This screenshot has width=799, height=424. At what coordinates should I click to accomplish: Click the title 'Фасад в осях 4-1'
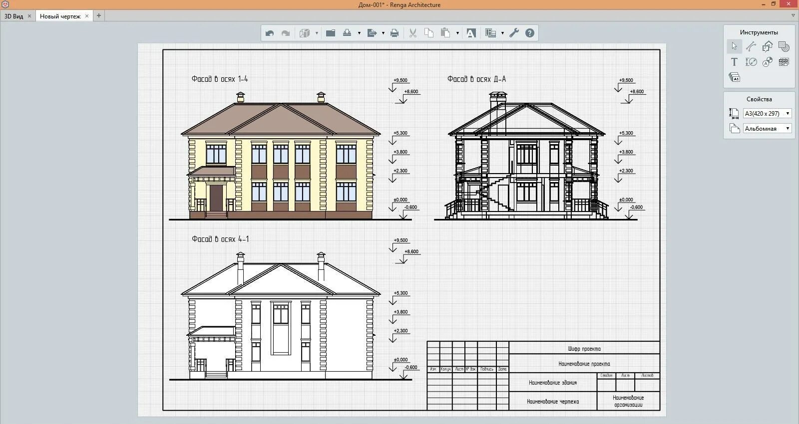220,239
